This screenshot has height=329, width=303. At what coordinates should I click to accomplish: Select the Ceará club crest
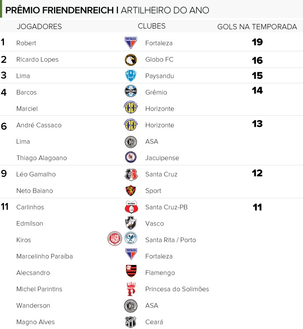click(x=131, y=322)
